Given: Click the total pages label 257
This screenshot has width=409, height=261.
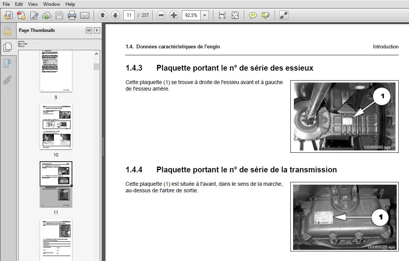Looking at the screenshot, I should (x=145, y=15).
